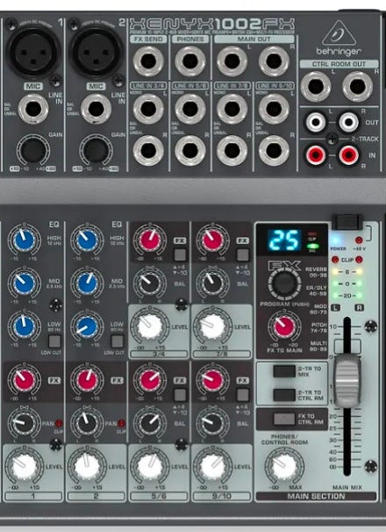Viewport: 386px width, 532px height.
Task: Toggle the 3/4 channel +4/-10 level button
Action: (180, 255)
